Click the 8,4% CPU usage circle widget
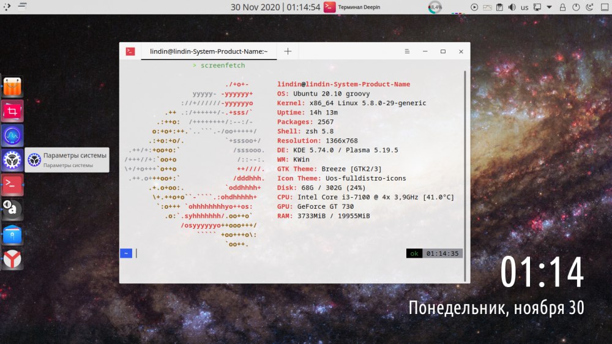 [x=435, y=7]
